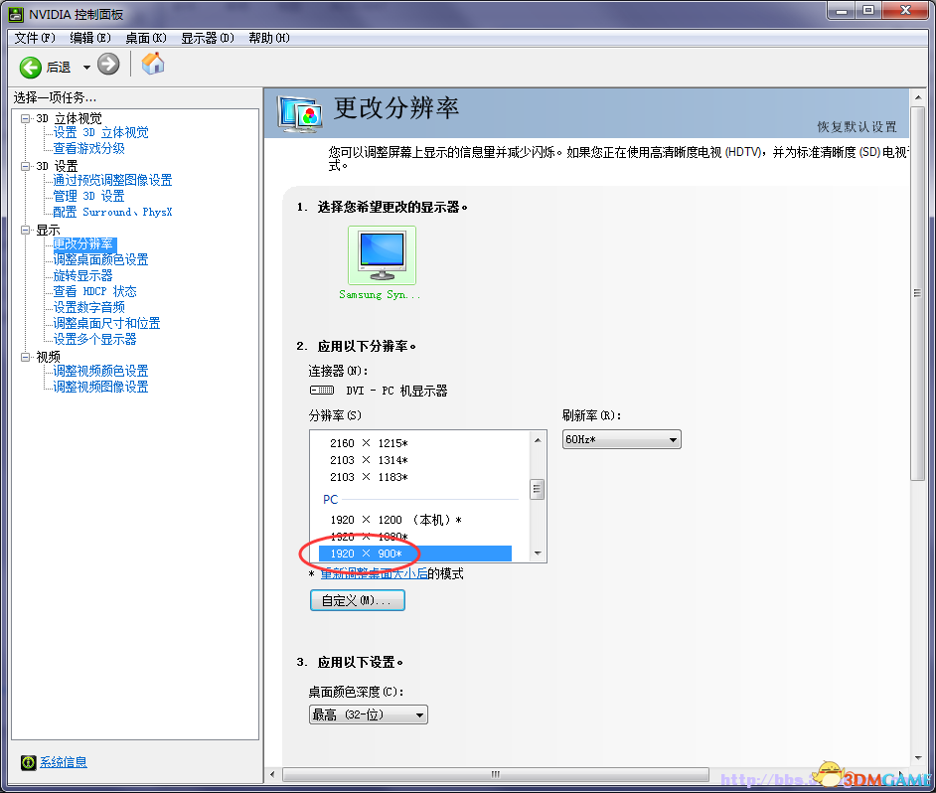Image resolution: width=936 pixels, height=793 pixels.
Task: Open 设置 3D 立体视觉 task
Action: tap(101, 132)
